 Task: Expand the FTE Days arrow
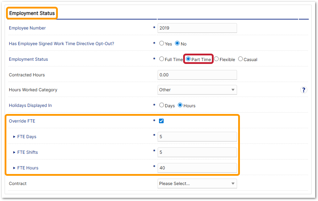click(14, 137)
